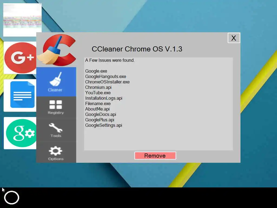Image resolution: width=277 pixels, height=208 pixels.
Task: Select ChromeOSInstaller.exe entry
Action: (x=107, y=82)
